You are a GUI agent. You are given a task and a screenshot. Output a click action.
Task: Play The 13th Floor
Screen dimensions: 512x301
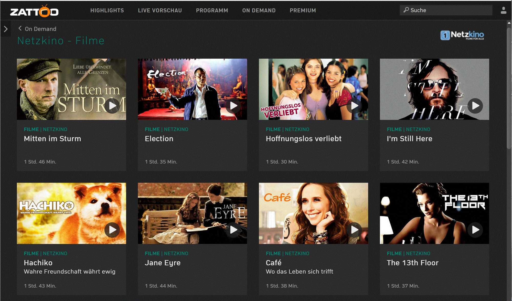475,230
